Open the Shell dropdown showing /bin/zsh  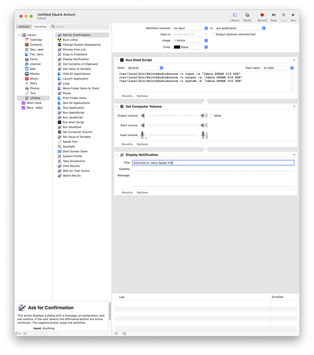pyautogui.click(x=145, y=68)
